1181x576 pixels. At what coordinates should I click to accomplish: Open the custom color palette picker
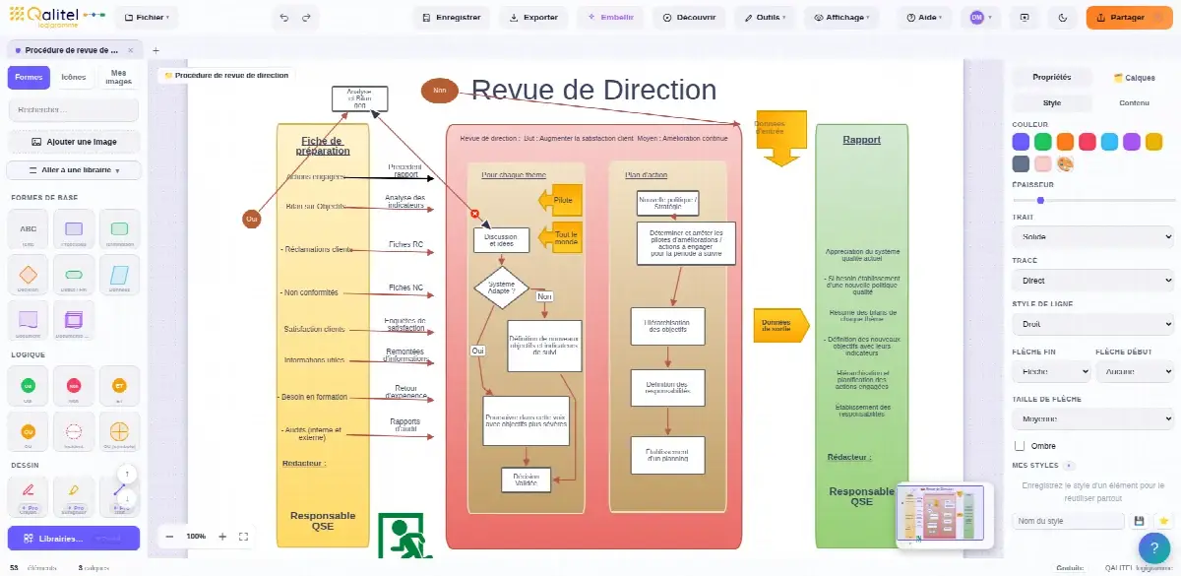click(1066, 164)
